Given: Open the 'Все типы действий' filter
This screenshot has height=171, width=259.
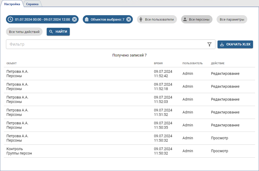Looking at the screenshot, I should point(24,32).
